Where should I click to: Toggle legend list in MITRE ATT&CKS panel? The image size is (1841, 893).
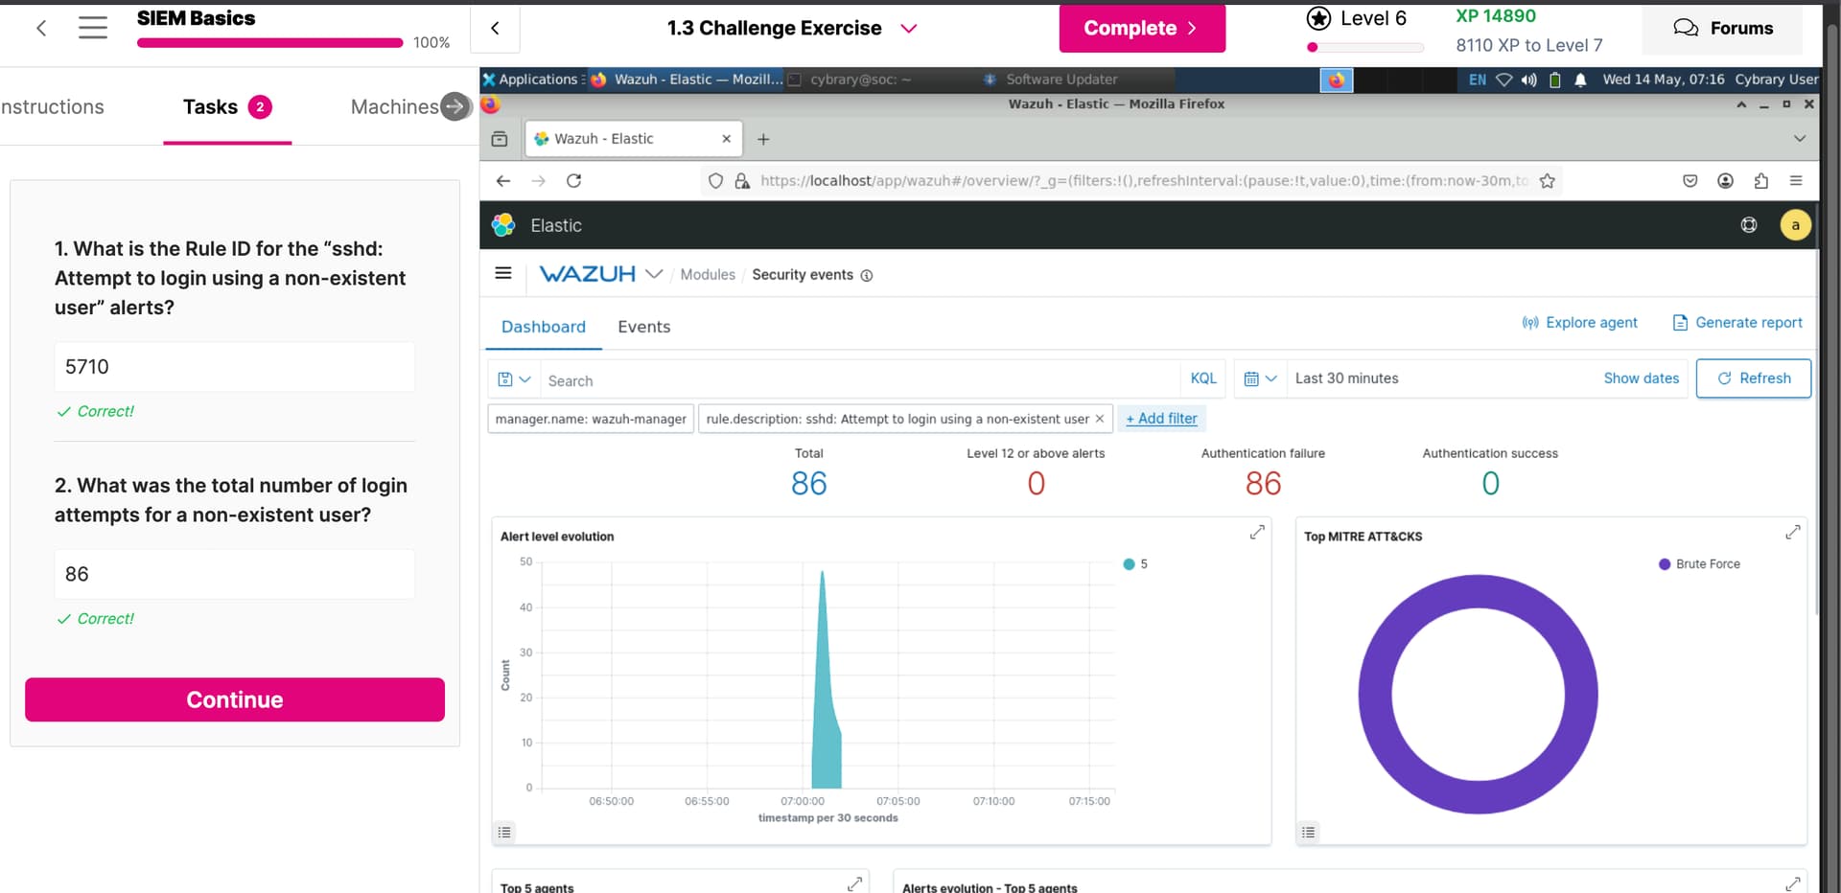click(1308, 832)
